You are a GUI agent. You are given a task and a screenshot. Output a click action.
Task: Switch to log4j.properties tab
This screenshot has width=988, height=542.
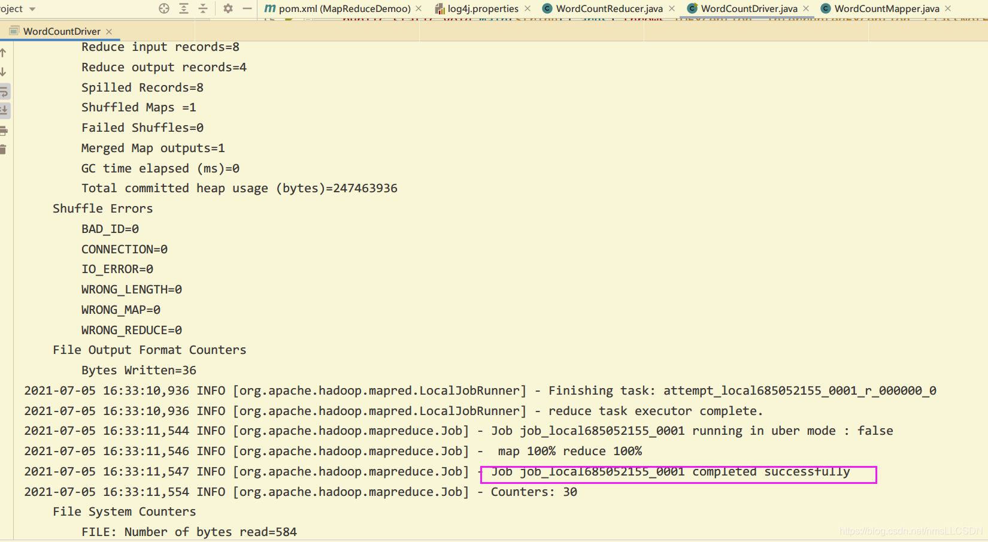pyautogui.click(x=483, y=8)
